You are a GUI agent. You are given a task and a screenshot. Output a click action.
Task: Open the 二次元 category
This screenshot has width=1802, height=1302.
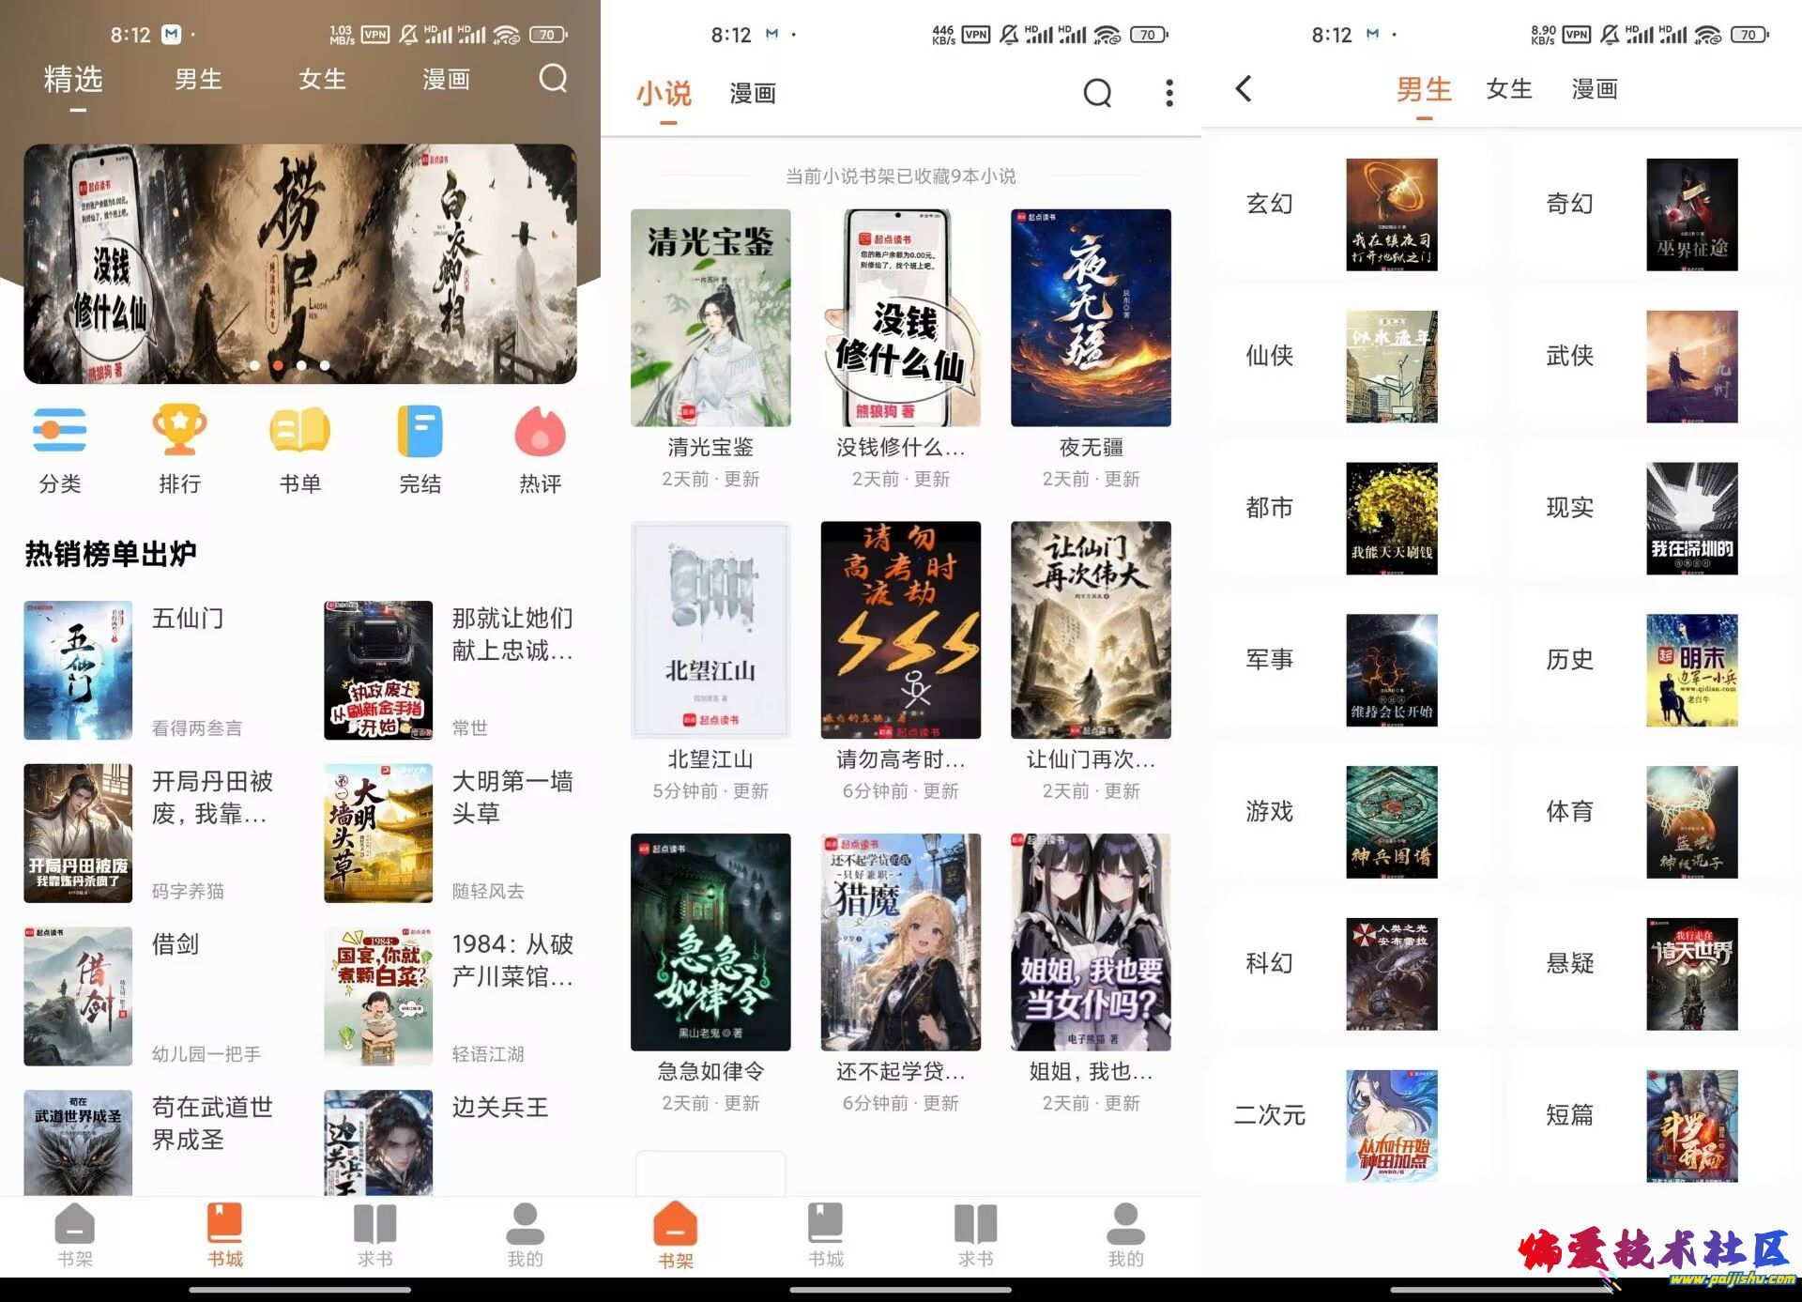pyautogui.click(x=1351, y=1126)
